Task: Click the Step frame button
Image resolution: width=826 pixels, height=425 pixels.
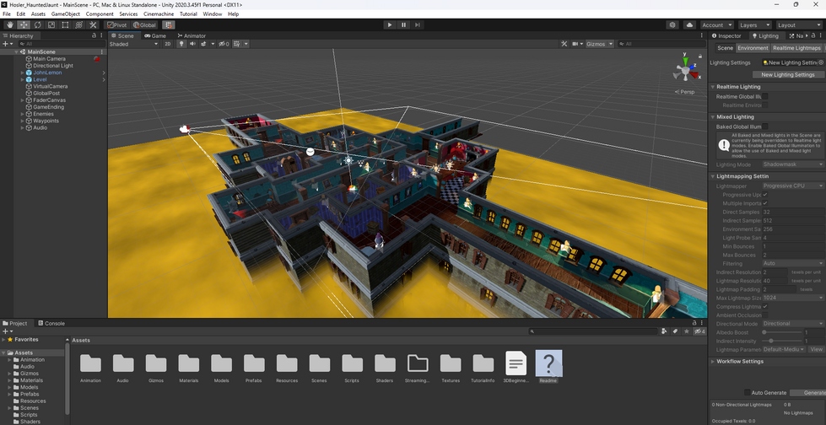Action: coord(417,24)
